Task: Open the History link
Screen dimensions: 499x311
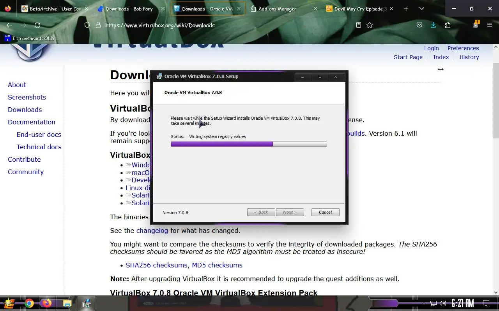Action: [469, 57]
